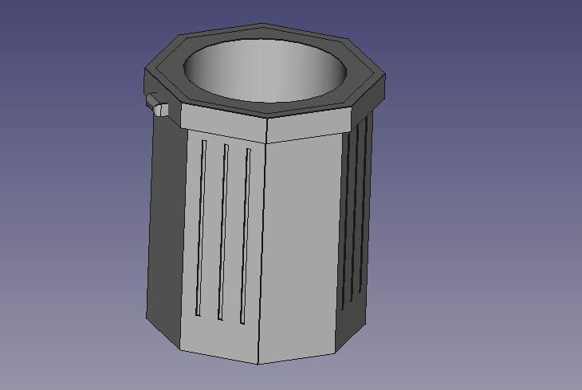Select the light collar face above the three grooves
Viewport: 582px width, 390px height.
(224, 123)
